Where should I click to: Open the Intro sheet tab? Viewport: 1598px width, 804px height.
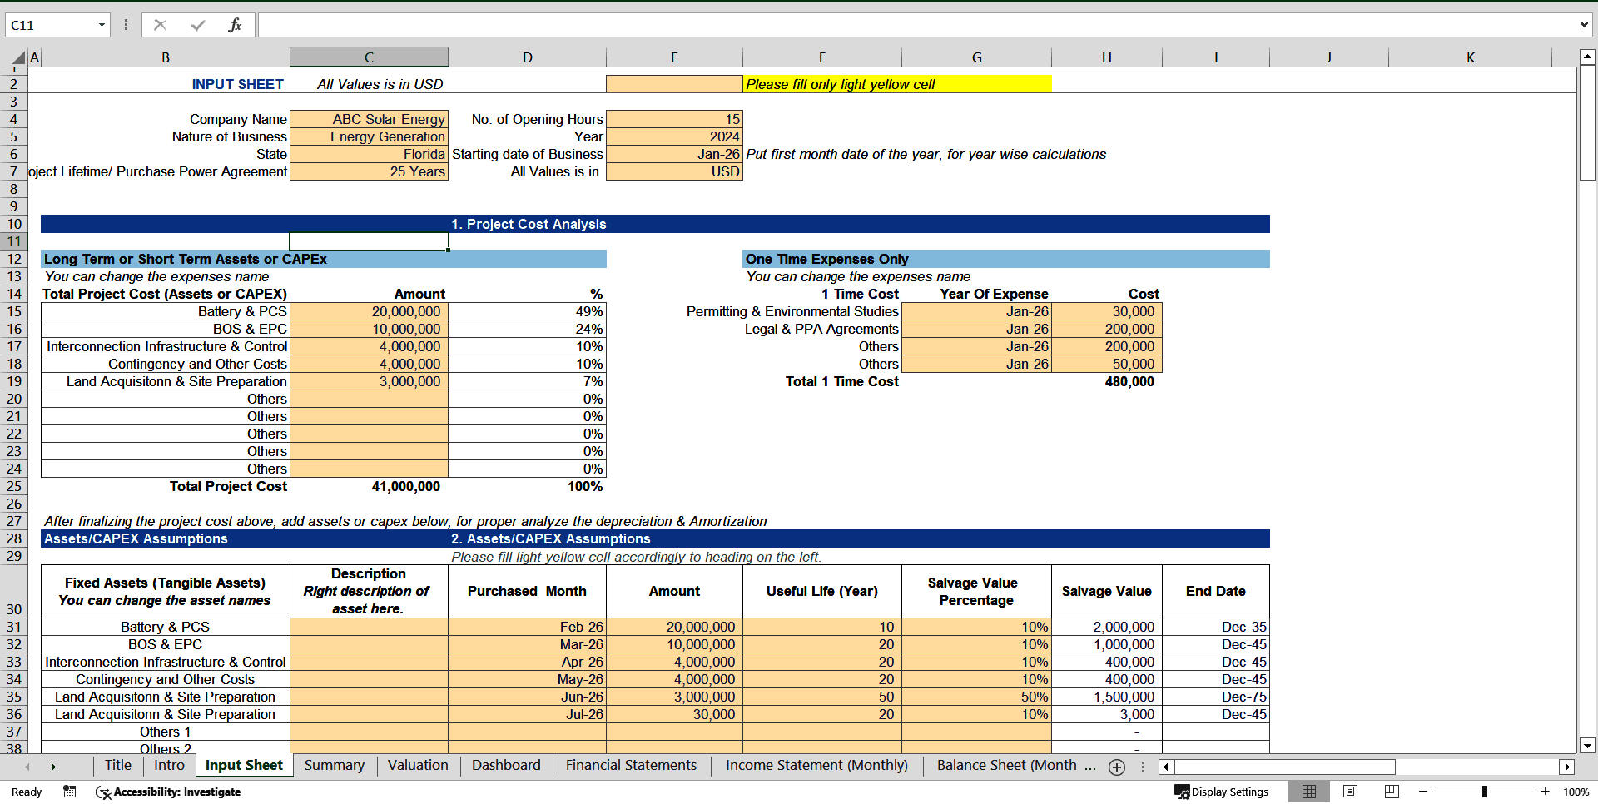(x=169, y=766)
